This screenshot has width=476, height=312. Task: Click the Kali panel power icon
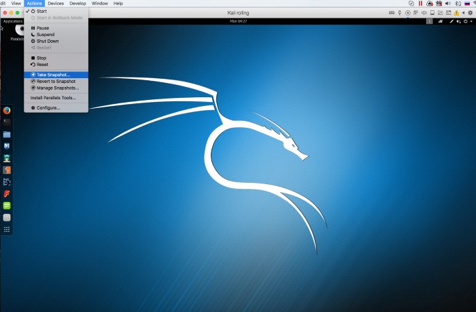(465, 21)
